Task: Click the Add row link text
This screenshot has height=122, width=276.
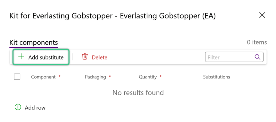Action: [x=35, y=108]
